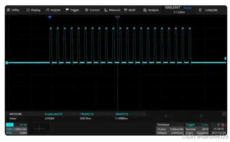Open the Measure menu

tap(112, 10)
